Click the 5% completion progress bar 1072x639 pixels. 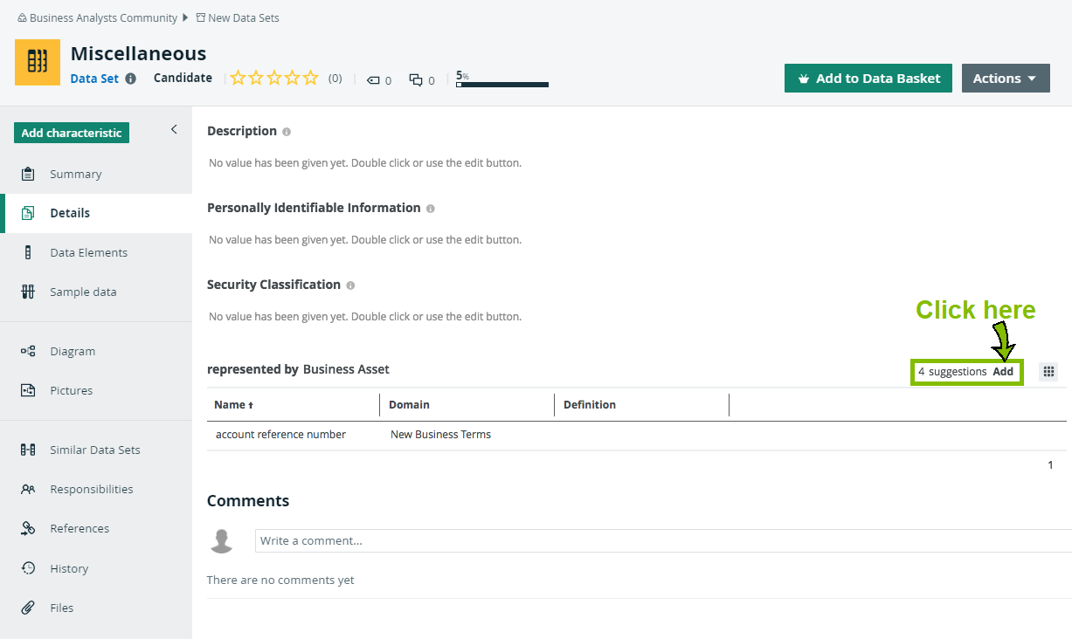pyautogui.click(x=502, y=85)
